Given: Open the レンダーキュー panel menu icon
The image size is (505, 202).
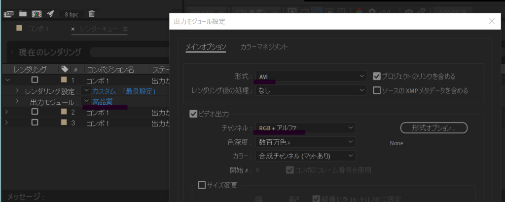Looking at the screenshot, I should [x=125, y=29].
